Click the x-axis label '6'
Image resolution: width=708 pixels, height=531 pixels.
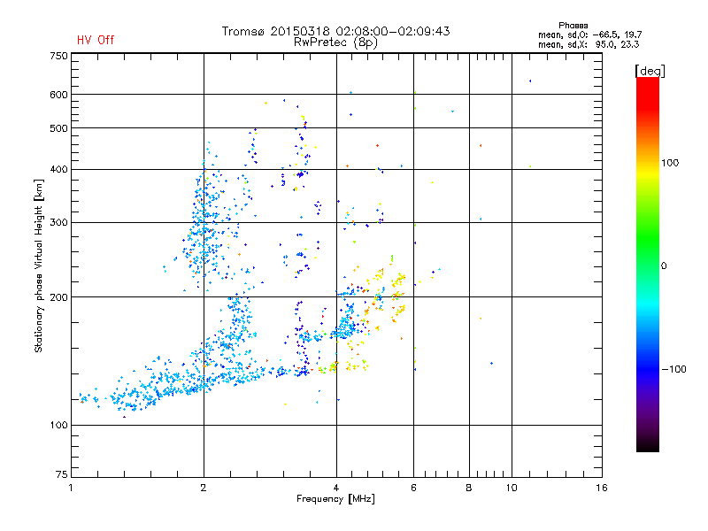413,488
